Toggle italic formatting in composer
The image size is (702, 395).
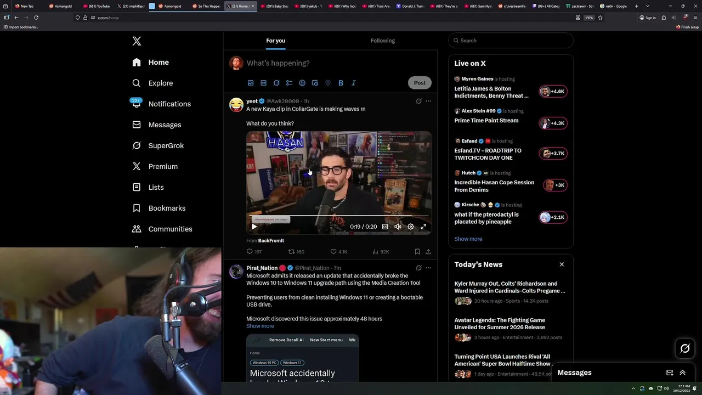(354, 83)
